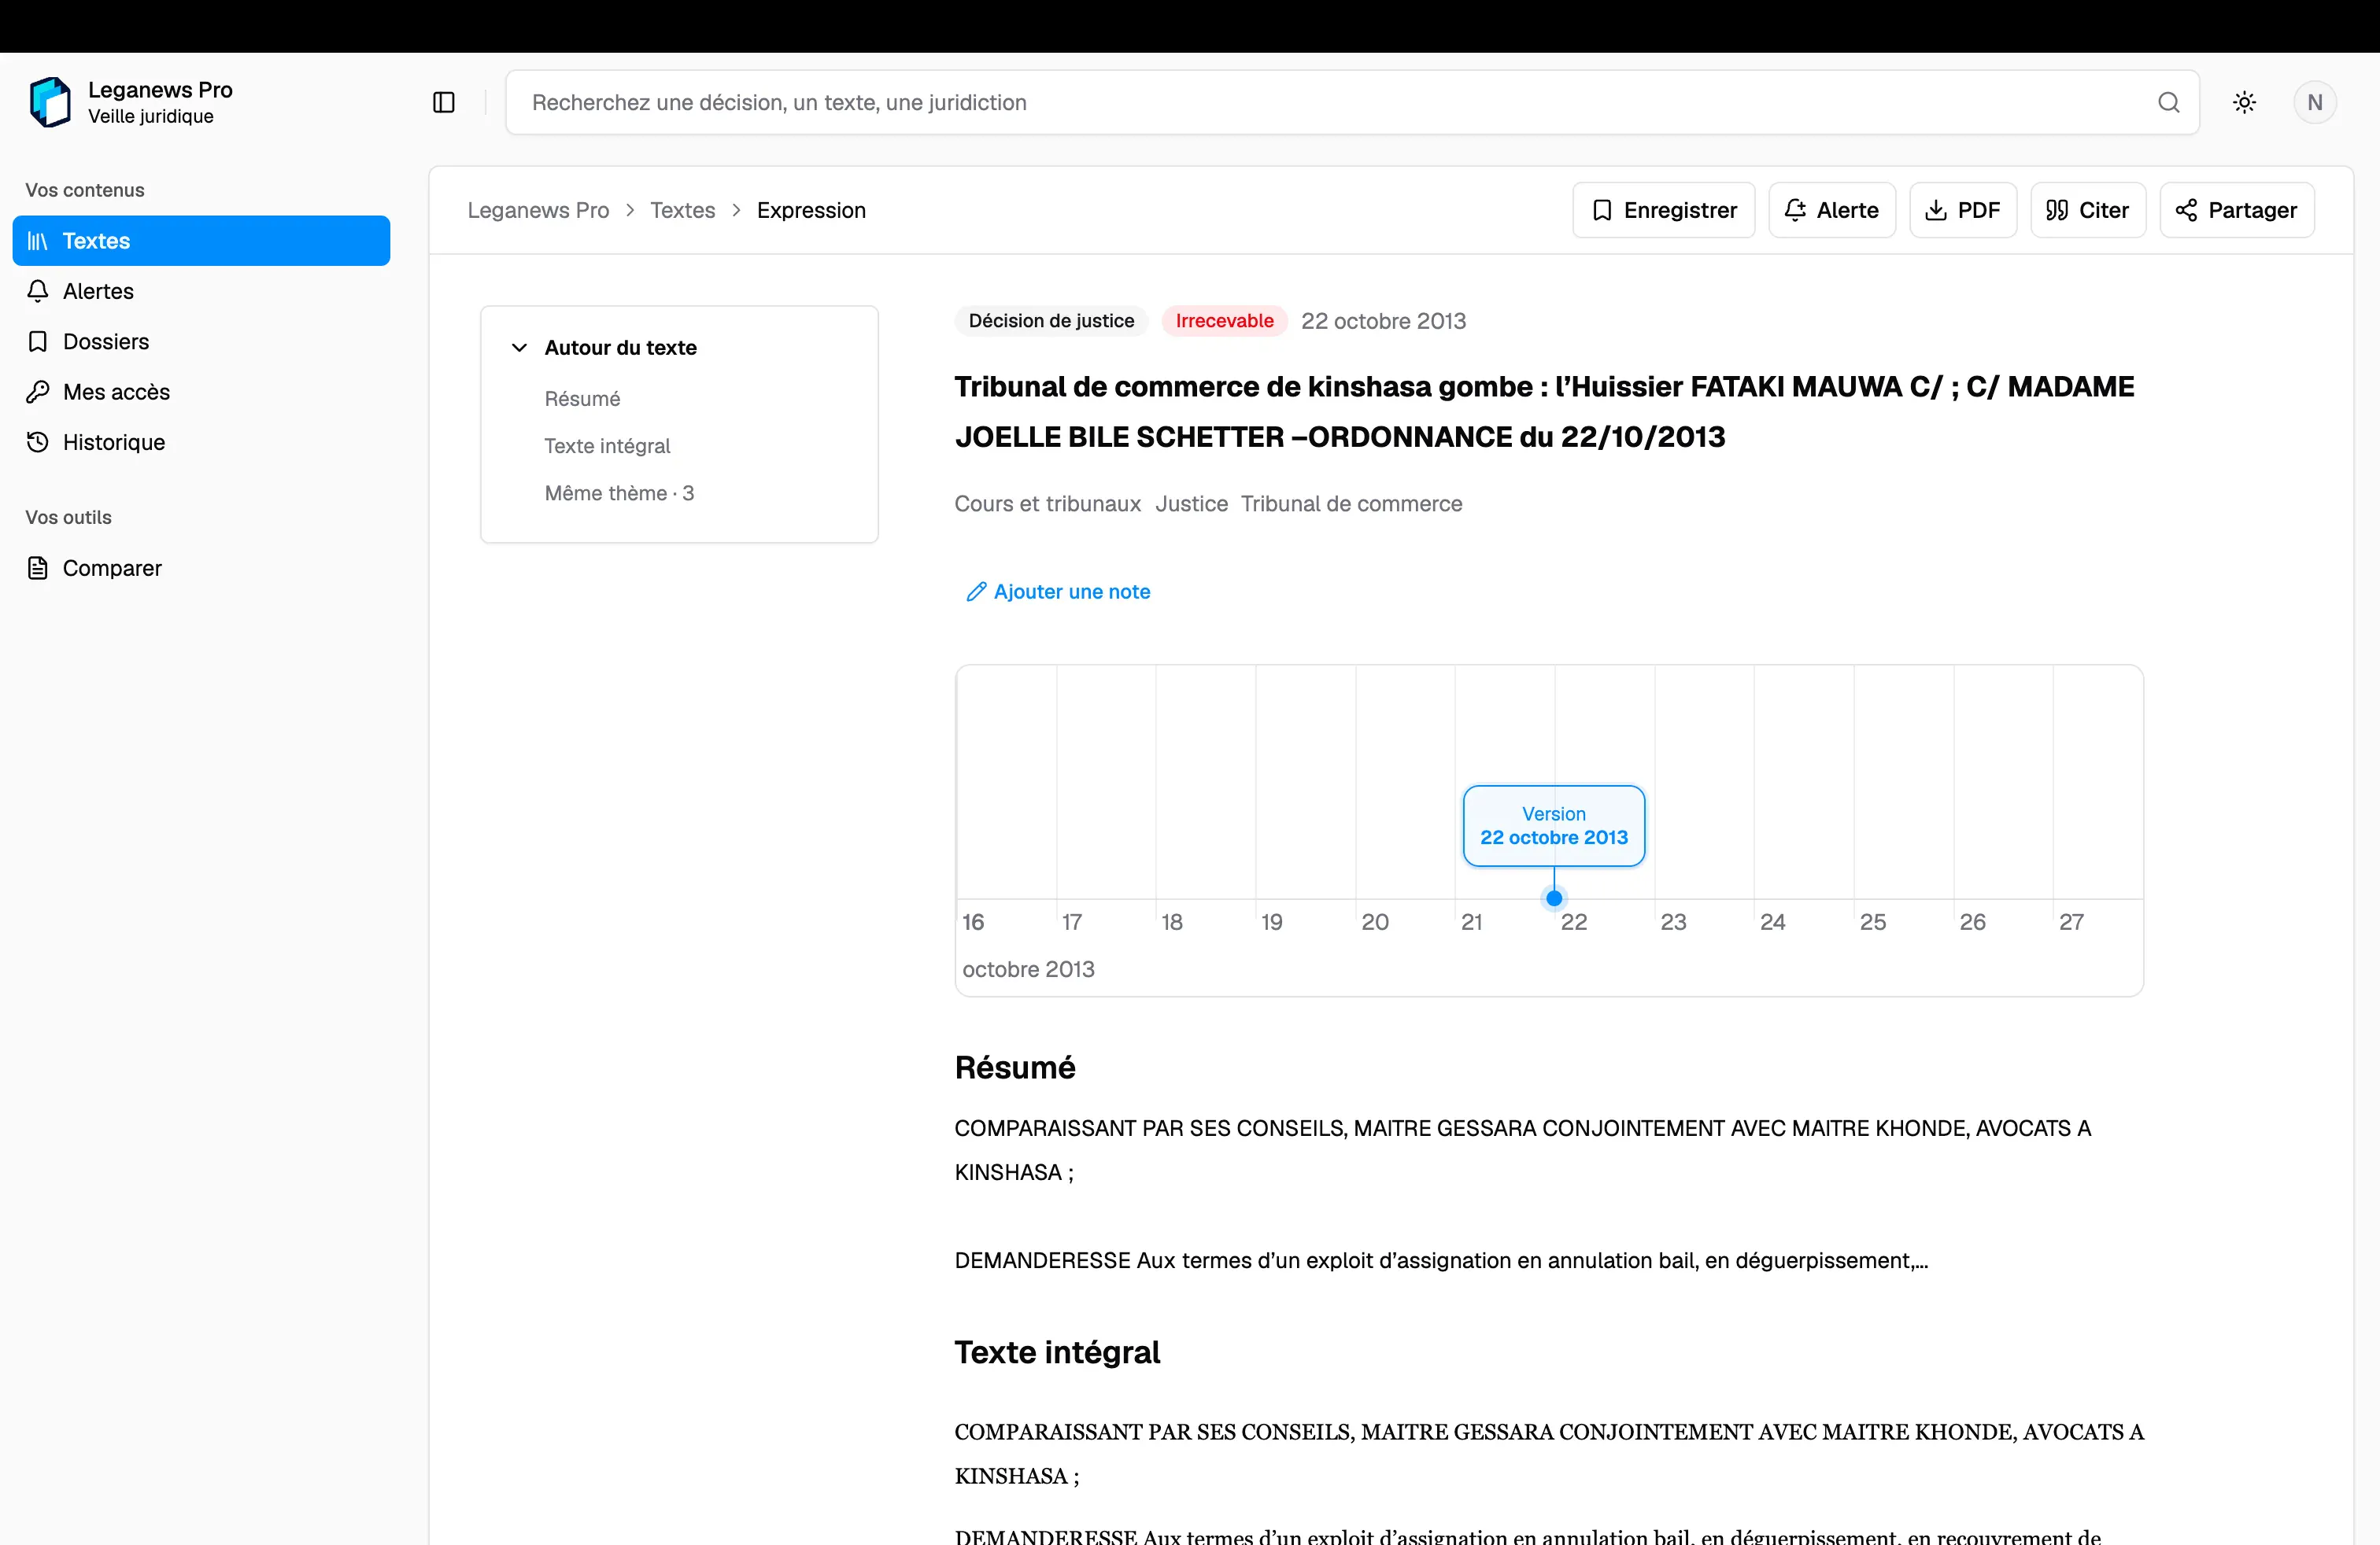Image resolution: width=2380 pixels, height=1545 pixels.
Task: Open Mes accès page
Action: [x=201, y=392]
